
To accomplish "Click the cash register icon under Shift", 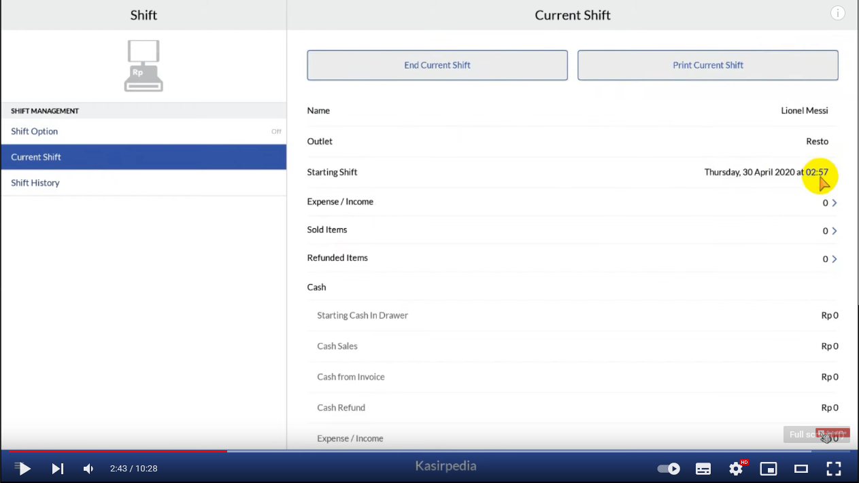I will pyautogui.click(x=144, y=66).
